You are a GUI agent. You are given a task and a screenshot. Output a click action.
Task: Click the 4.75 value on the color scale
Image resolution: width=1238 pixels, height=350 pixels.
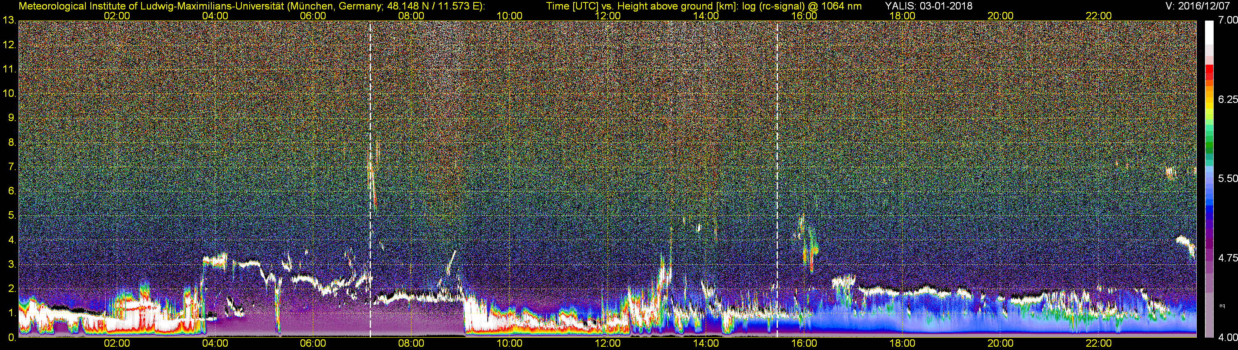point(1227,258)
